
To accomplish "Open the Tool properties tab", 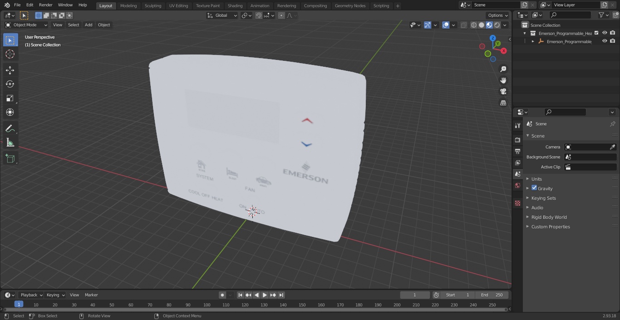I will click(517, 125).
